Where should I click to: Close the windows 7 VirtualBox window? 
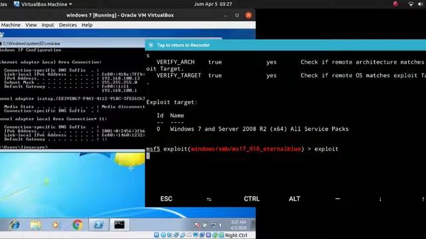point(248,15)
